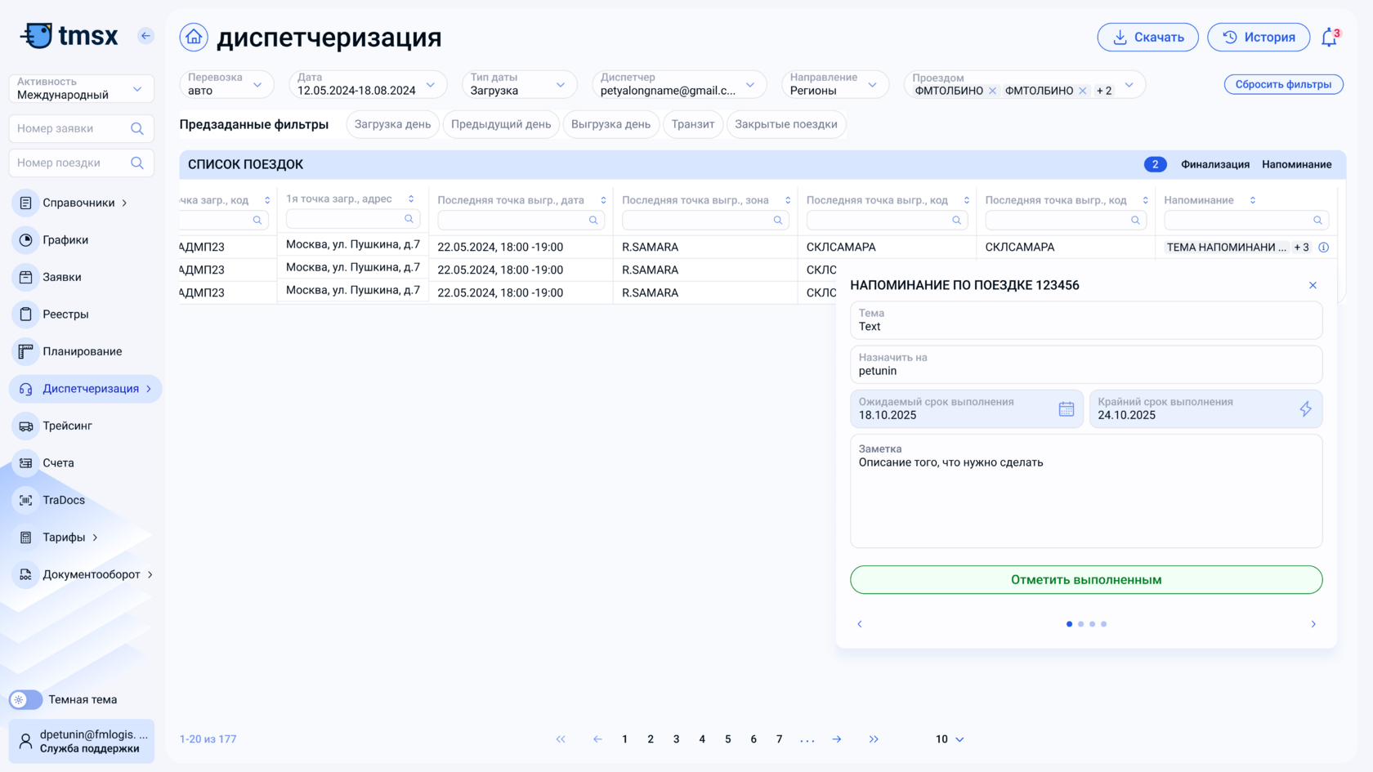Go to the previous page of results

pos(597,739)
